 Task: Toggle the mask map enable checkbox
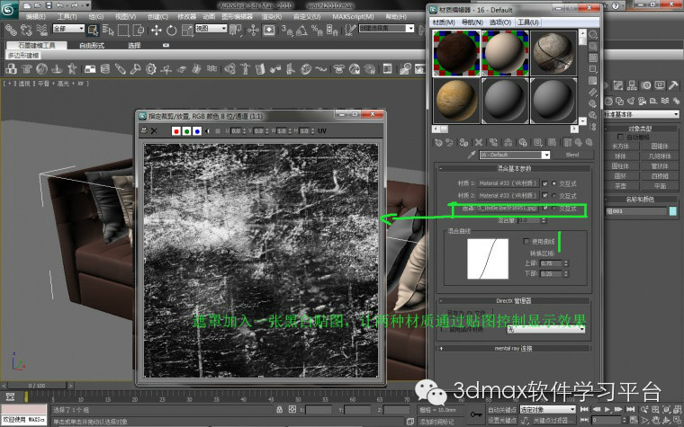(544, 208)
